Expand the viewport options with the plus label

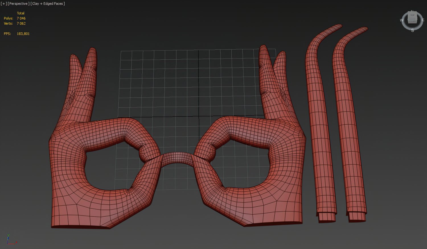(x=4, y=3)
